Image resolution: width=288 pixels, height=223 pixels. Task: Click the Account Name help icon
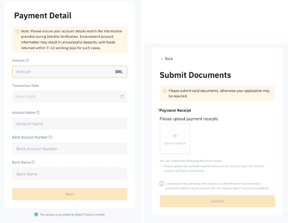pos(38,112)
